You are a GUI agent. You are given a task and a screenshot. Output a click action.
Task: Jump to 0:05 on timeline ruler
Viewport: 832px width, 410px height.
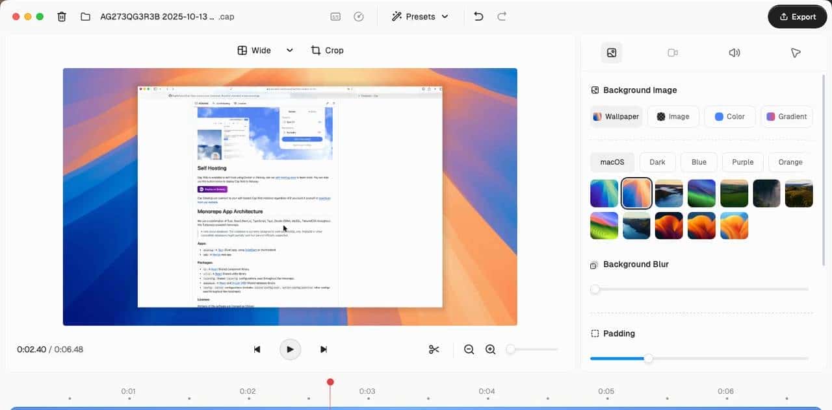606,391
